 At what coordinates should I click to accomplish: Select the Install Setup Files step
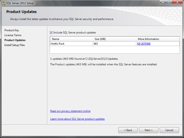15,45
